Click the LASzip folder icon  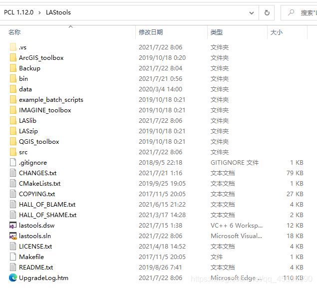[13, 131]
